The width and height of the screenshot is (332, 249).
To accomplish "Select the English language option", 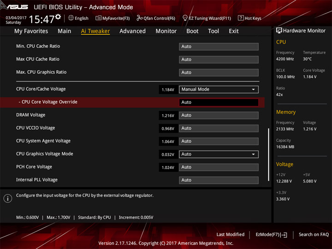I will pos(82,18).
